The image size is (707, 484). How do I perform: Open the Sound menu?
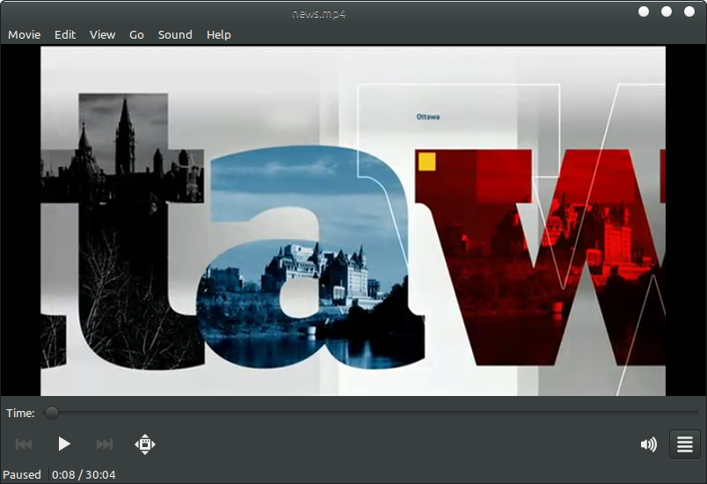coord(175,34)
